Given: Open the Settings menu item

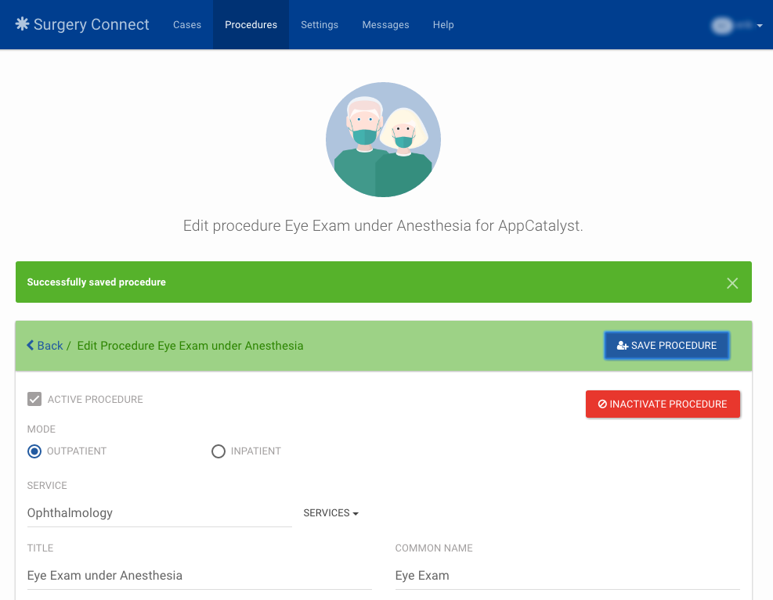Looking at the screenshot, I should tap(319, 24).
